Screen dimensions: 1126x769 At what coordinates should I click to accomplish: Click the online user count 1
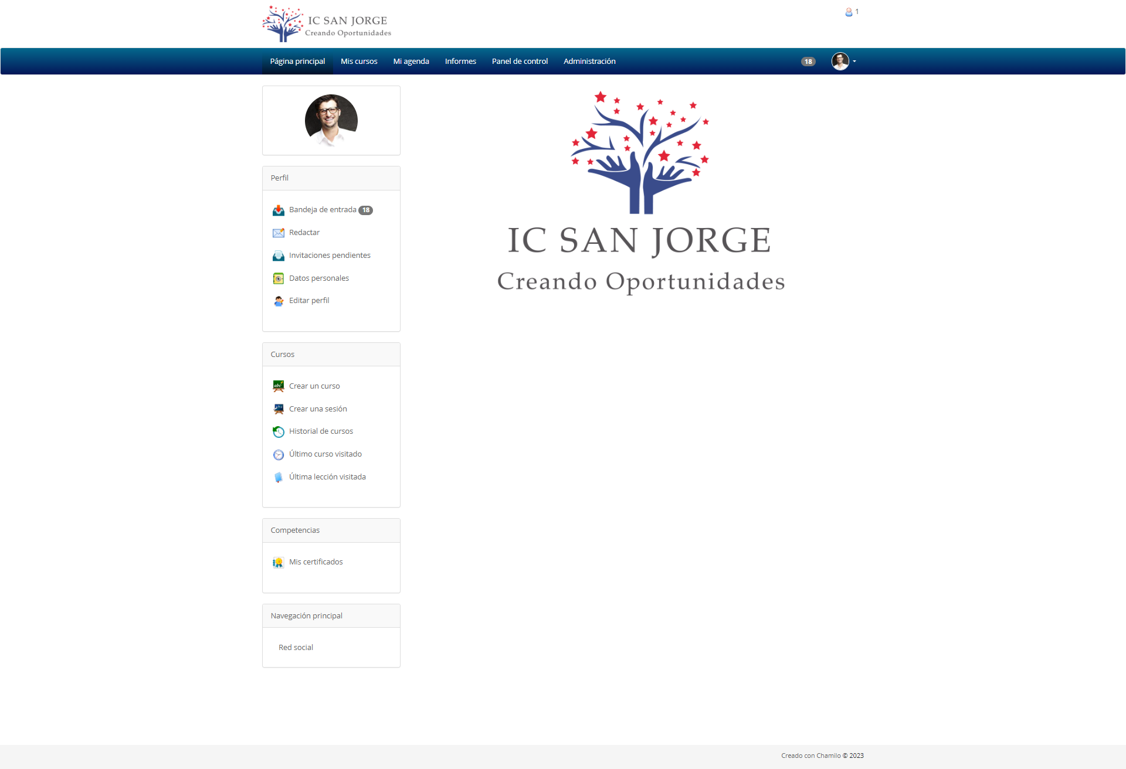tap(857, 12)
